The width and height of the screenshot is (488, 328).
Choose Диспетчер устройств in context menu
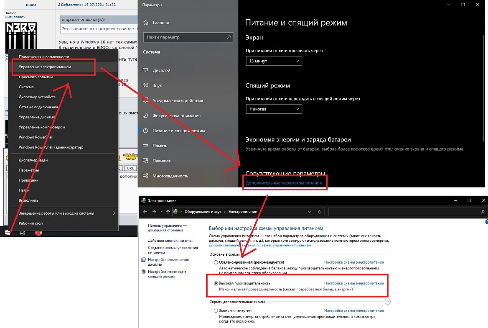point(64,97)
